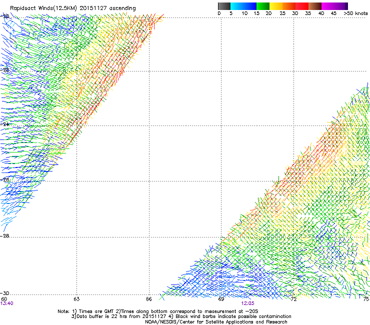The width and height of the screenshot is (370, 325).
Task: Click the purple time label '12:05'
Action: click(248, 303)
